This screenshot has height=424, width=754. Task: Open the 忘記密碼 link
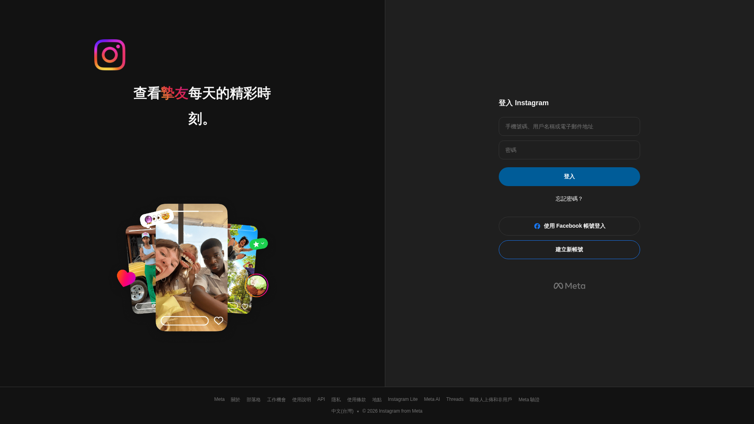(568, 199)
